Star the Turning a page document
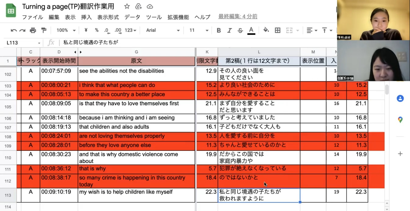Screen dimensions: 410x211 tap(127, 6)
